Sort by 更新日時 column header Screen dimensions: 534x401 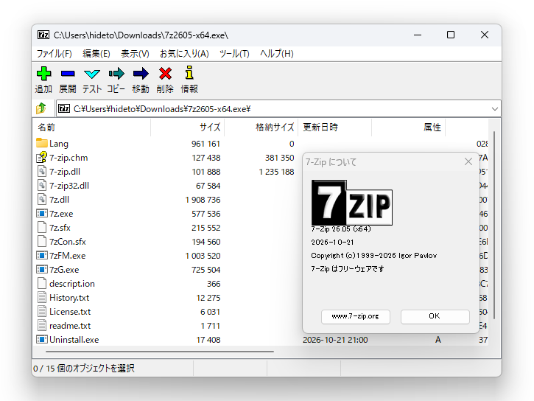click(x=335, y=128)
